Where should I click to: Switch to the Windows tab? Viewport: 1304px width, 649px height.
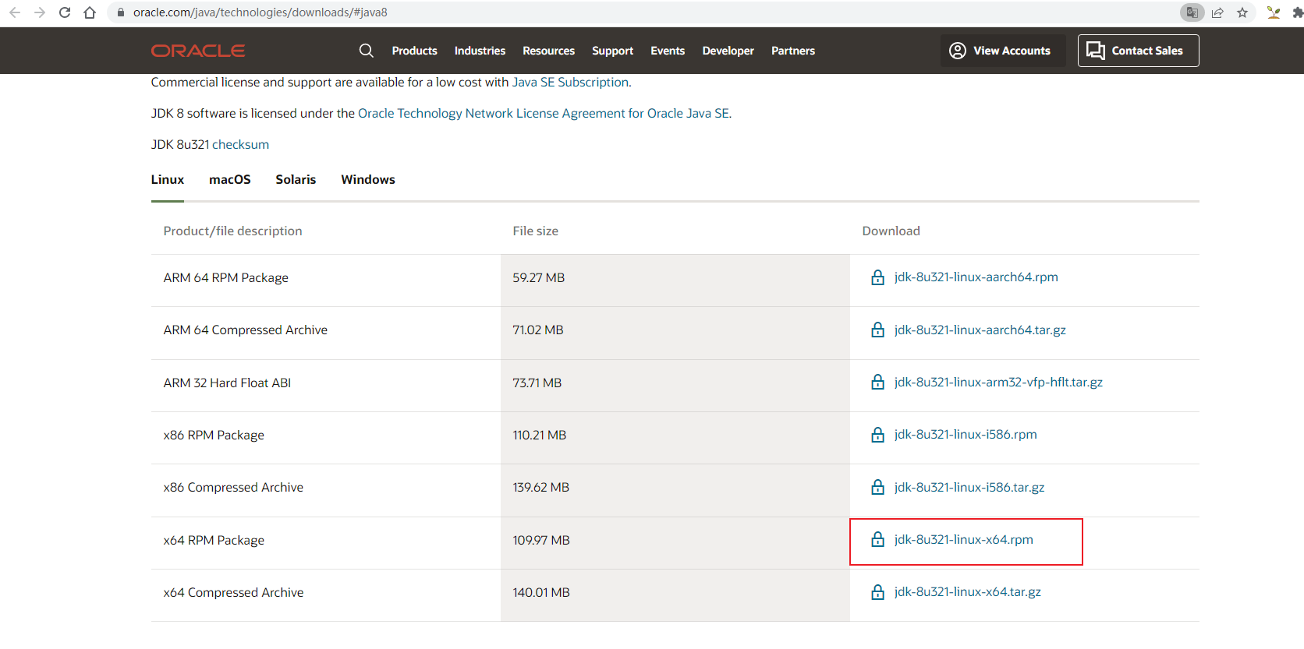coord(367,179)
